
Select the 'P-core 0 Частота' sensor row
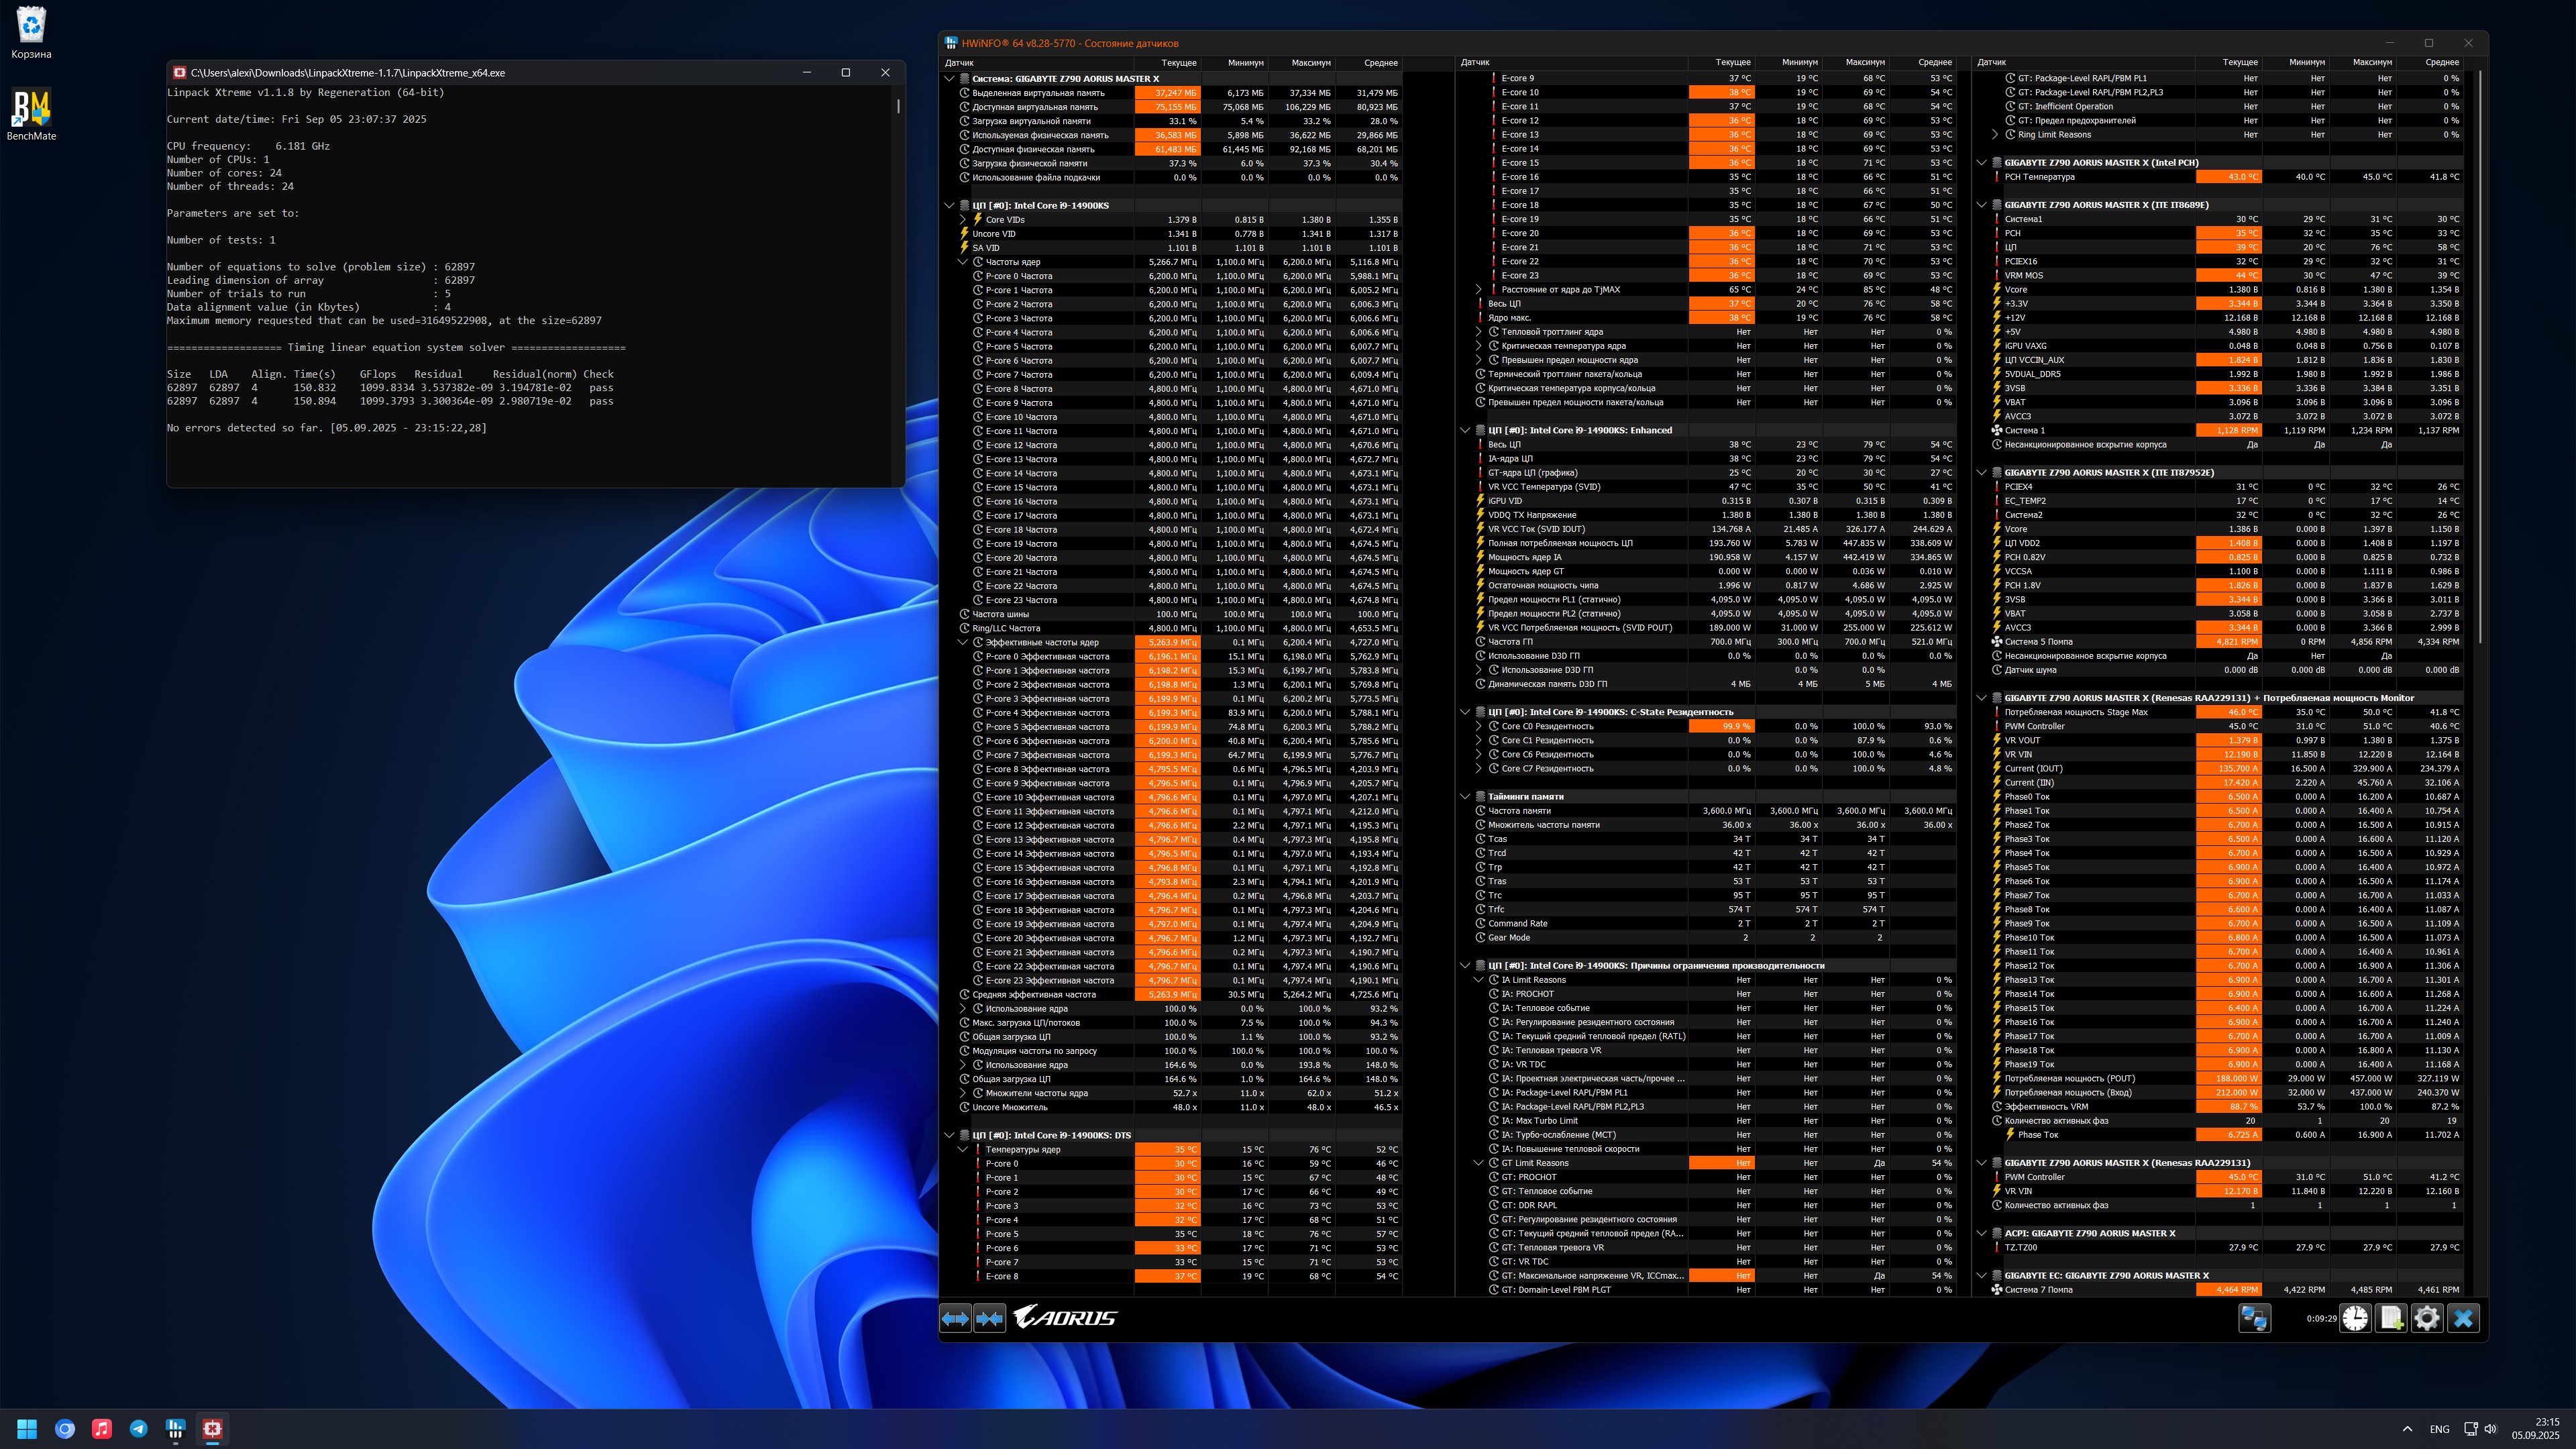[x=1018, y=276]
